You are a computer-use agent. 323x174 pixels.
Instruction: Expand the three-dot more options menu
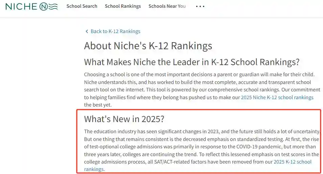(x=200, y=6)
